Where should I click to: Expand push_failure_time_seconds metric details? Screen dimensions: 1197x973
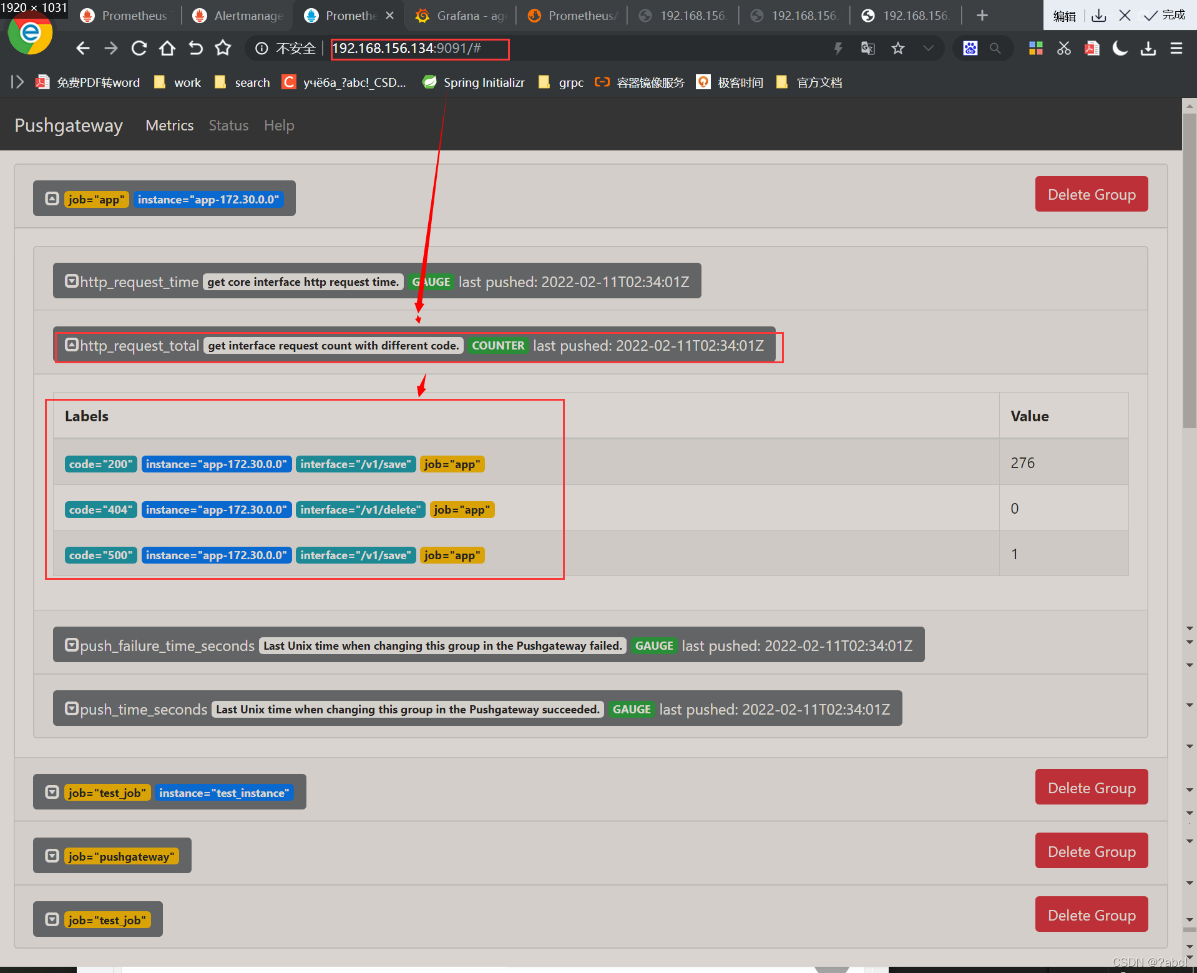pos(72,645)
